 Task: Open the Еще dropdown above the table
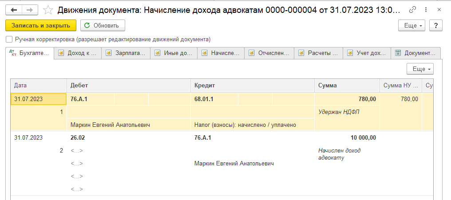420,69
